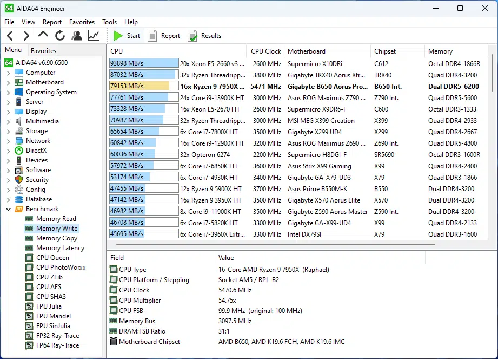498x359 pixels.
Task: Click the Chipset column header
Action: [385, 51]
